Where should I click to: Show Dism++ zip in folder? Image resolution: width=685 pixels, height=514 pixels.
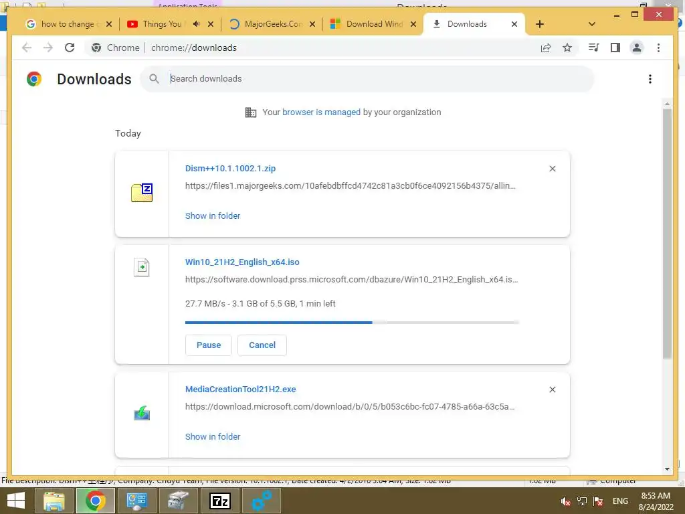213,216
